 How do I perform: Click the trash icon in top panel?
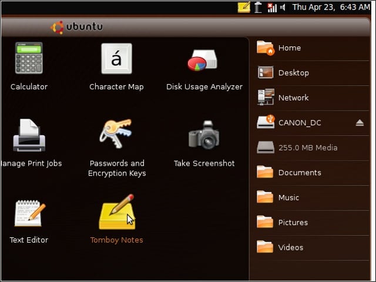pyautogui.click(x=258, y=7)
